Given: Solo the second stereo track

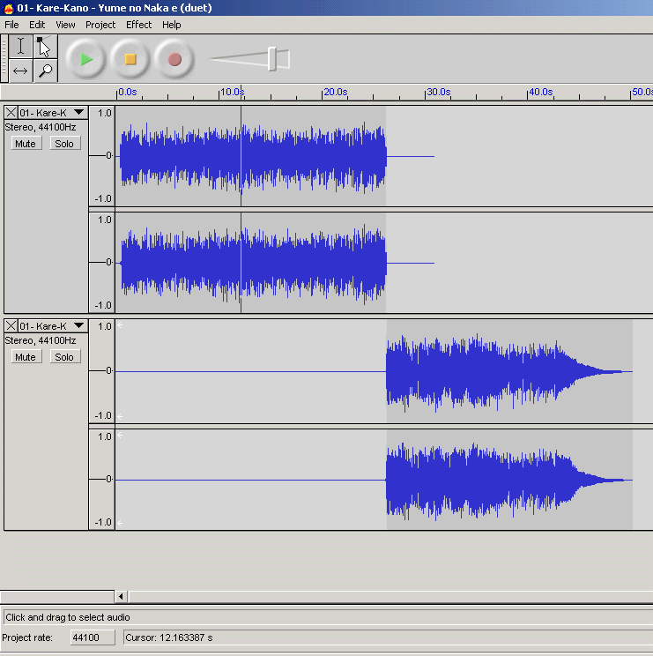Looking at the screenshot, I should (64, 357).
